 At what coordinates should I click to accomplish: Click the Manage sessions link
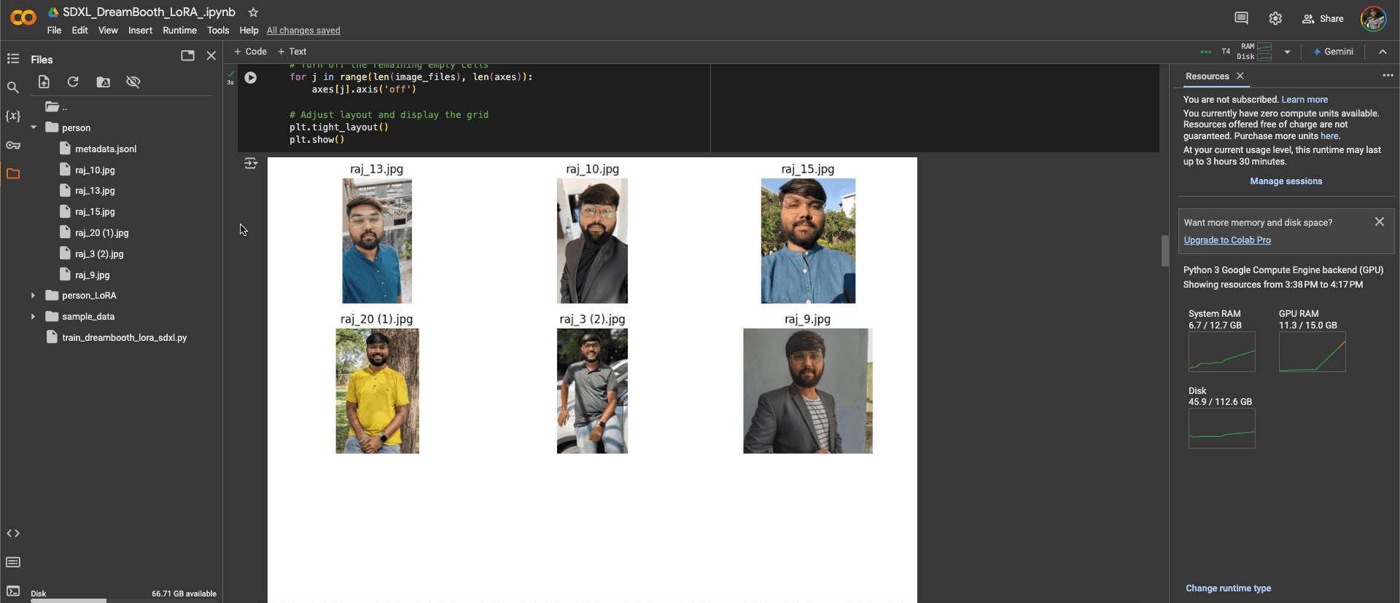1286,181
